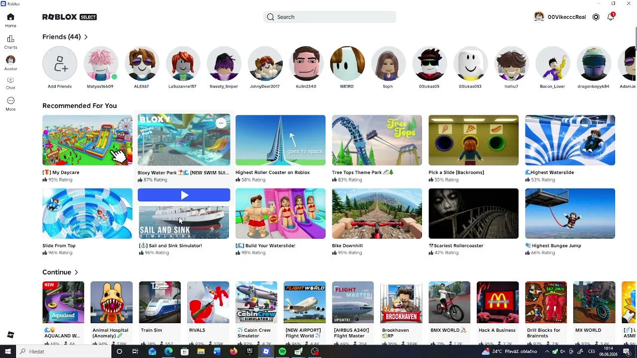This screenshot has height=358, width=637.
Task: Continue playing Cabin Crew Simulator
Action: (x=256, y=302)
